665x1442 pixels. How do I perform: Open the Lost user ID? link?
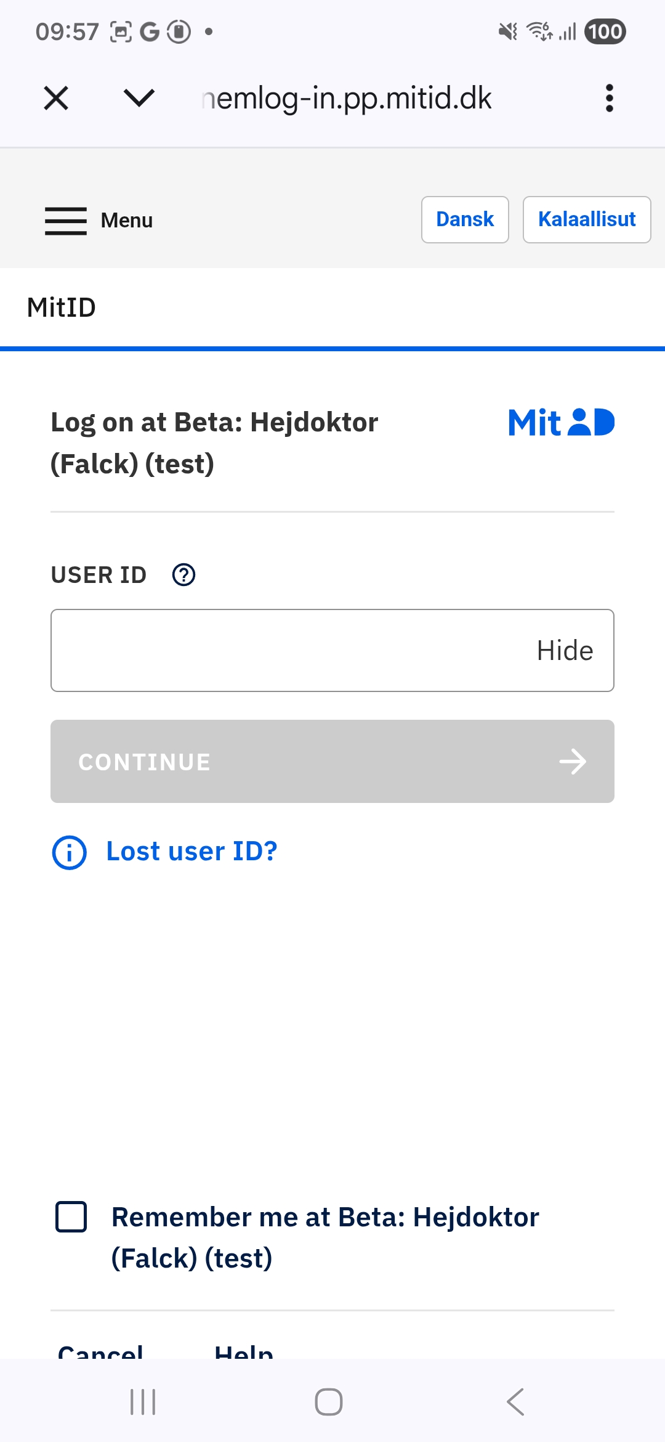(x=191, y=851)
